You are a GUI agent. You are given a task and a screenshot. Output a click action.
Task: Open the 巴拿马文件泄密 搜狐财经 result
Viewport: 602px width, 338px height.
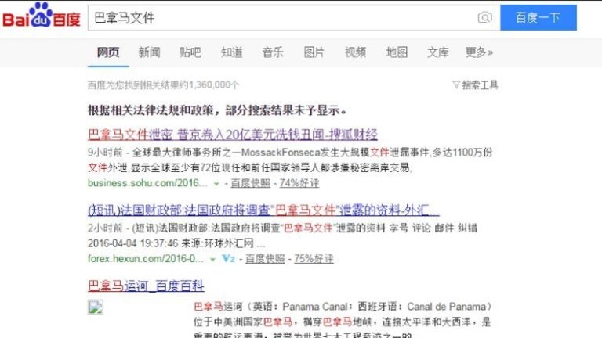[233, 135]
